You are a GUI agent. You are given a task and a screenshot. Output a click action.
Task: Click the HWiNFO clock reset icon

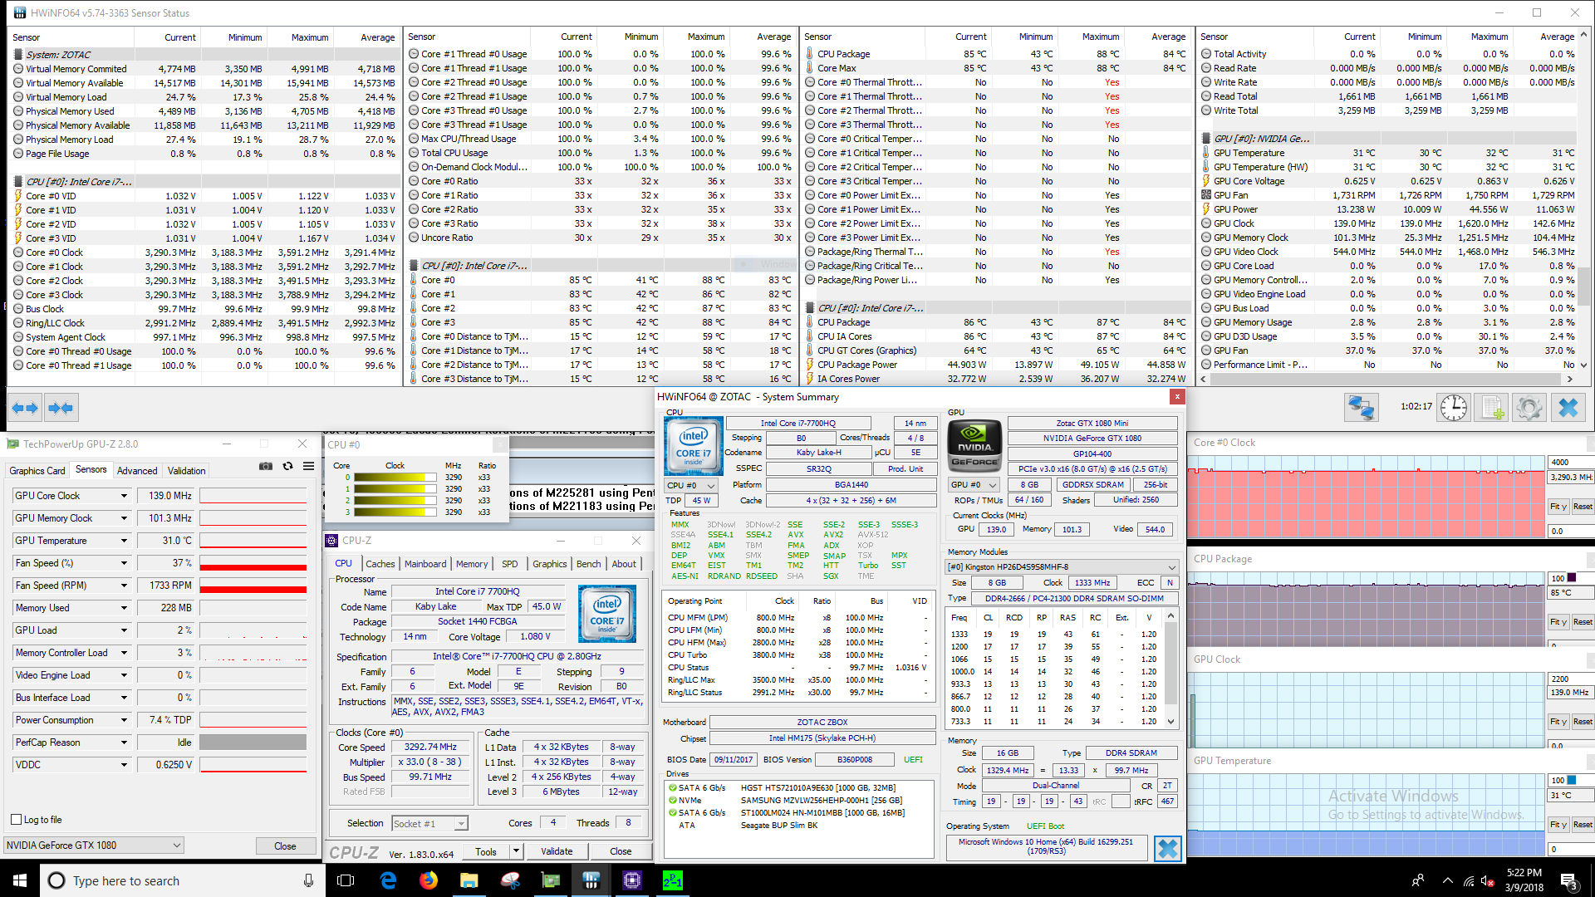click(1453, 407)
